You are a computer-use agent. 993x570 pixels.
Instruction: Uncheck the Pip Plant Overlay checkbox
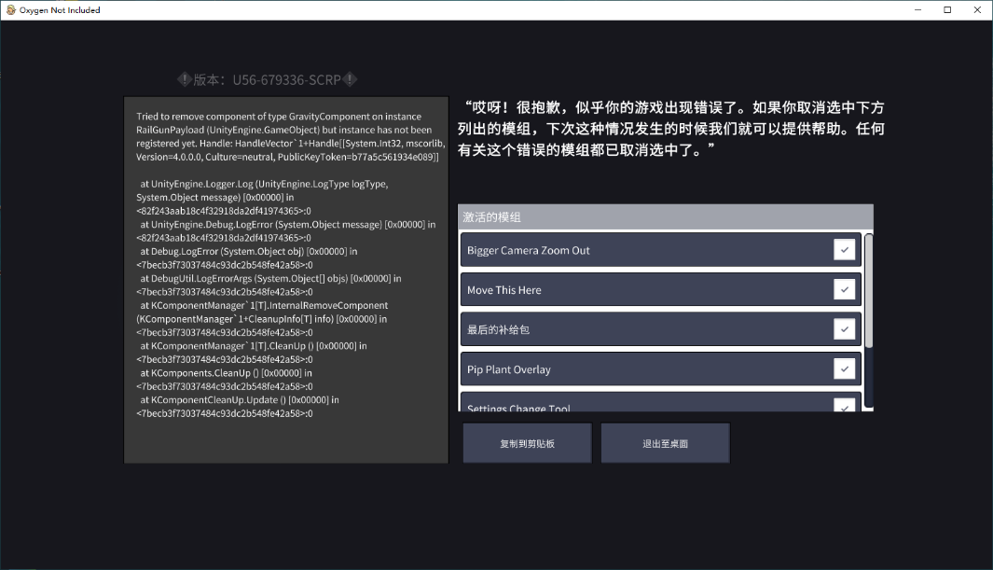point(844,369)
